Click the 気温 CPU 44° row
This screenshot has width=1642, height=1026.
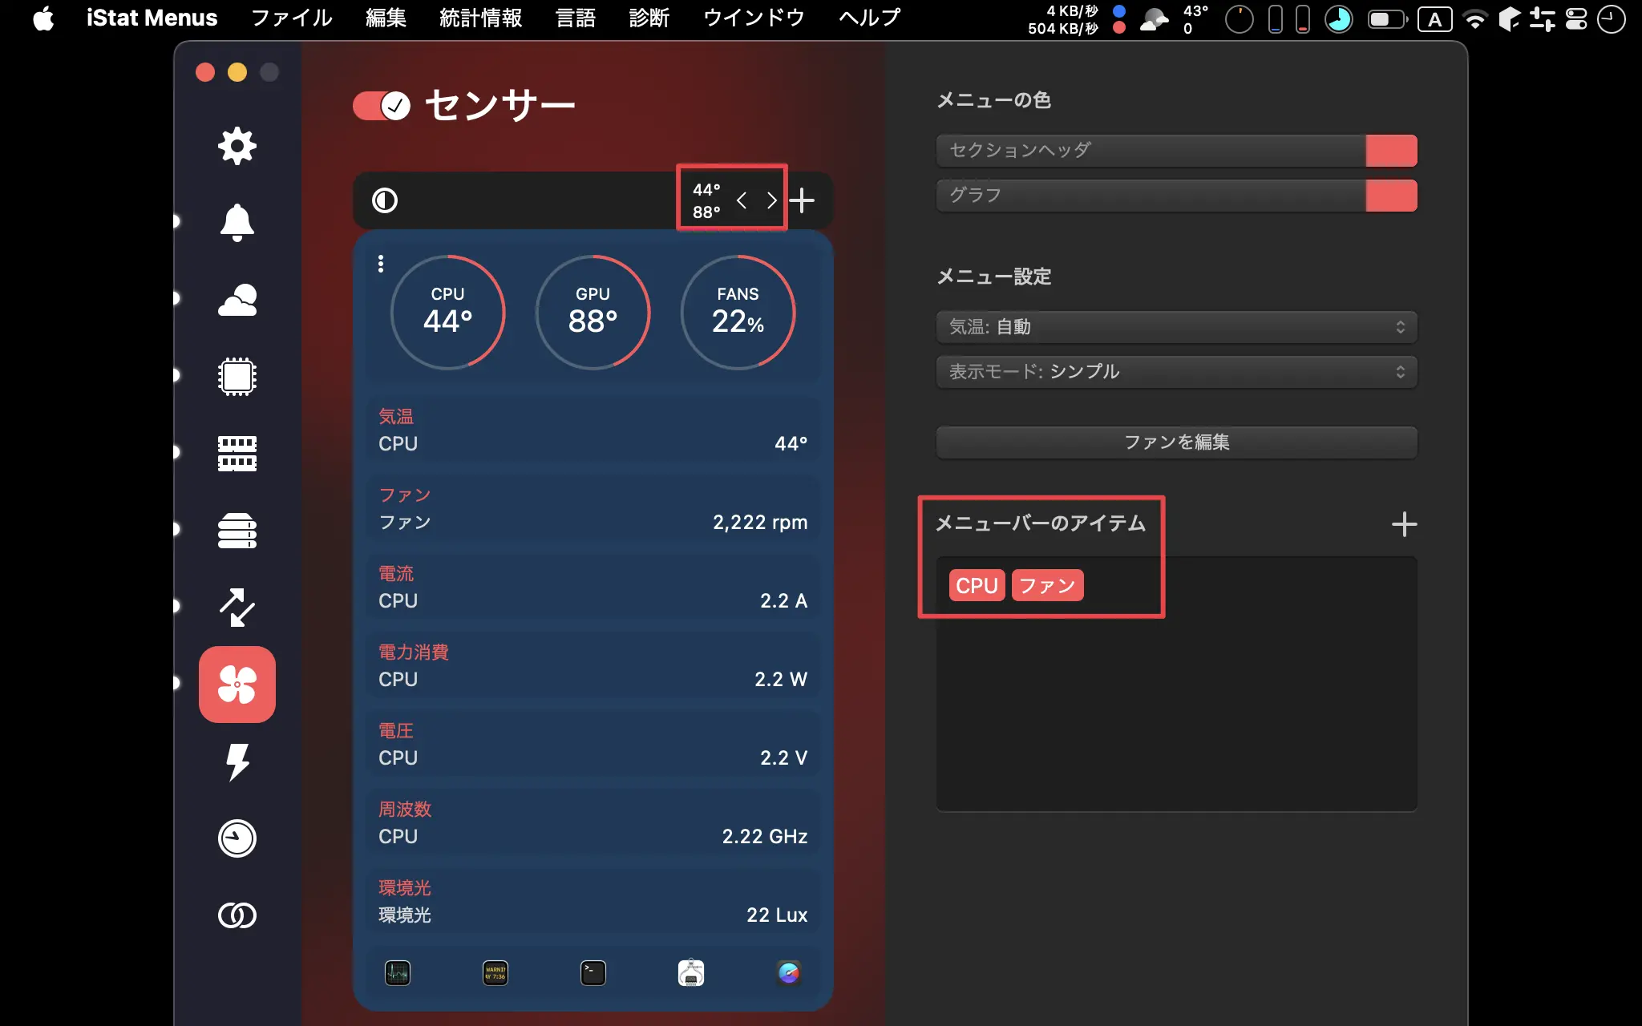tap(593, 430)
